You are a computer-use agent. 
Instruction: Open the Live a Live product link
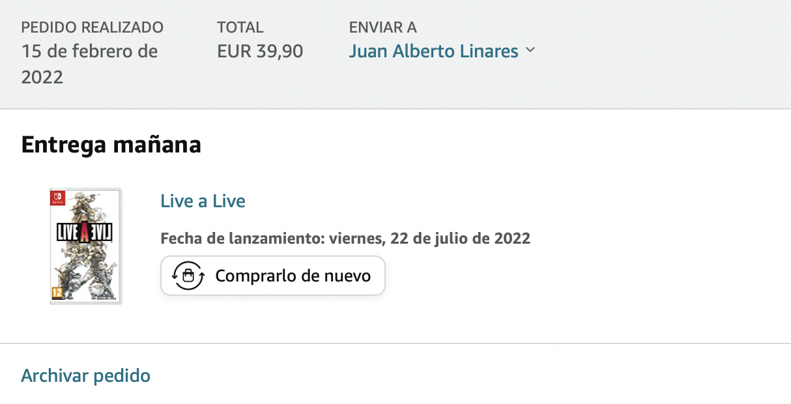coord(203,201)
